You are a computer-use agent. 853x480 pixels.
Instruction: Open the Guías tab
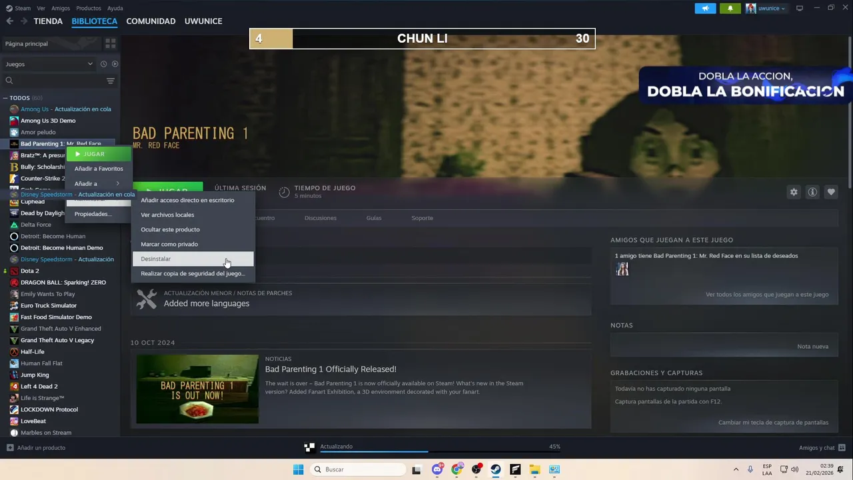coord(374,218)
